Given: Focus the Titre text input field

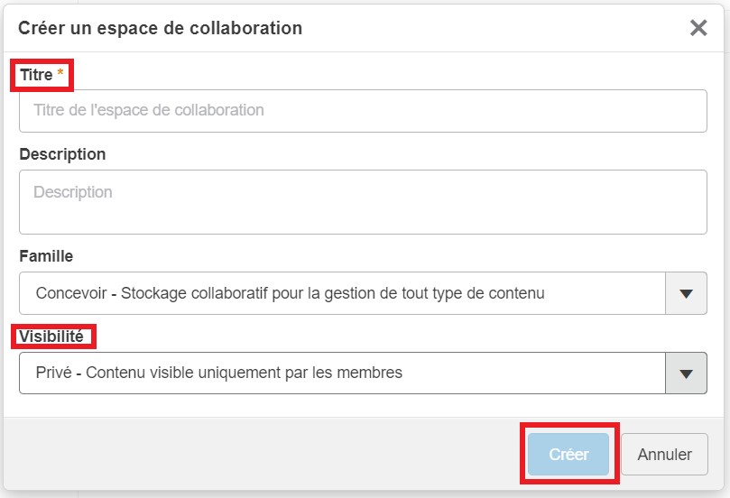Looking at the screenshot, I should coord(363,111).
